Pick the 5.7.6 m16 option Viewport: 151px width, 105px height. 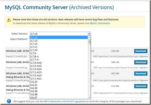[59, 63]
